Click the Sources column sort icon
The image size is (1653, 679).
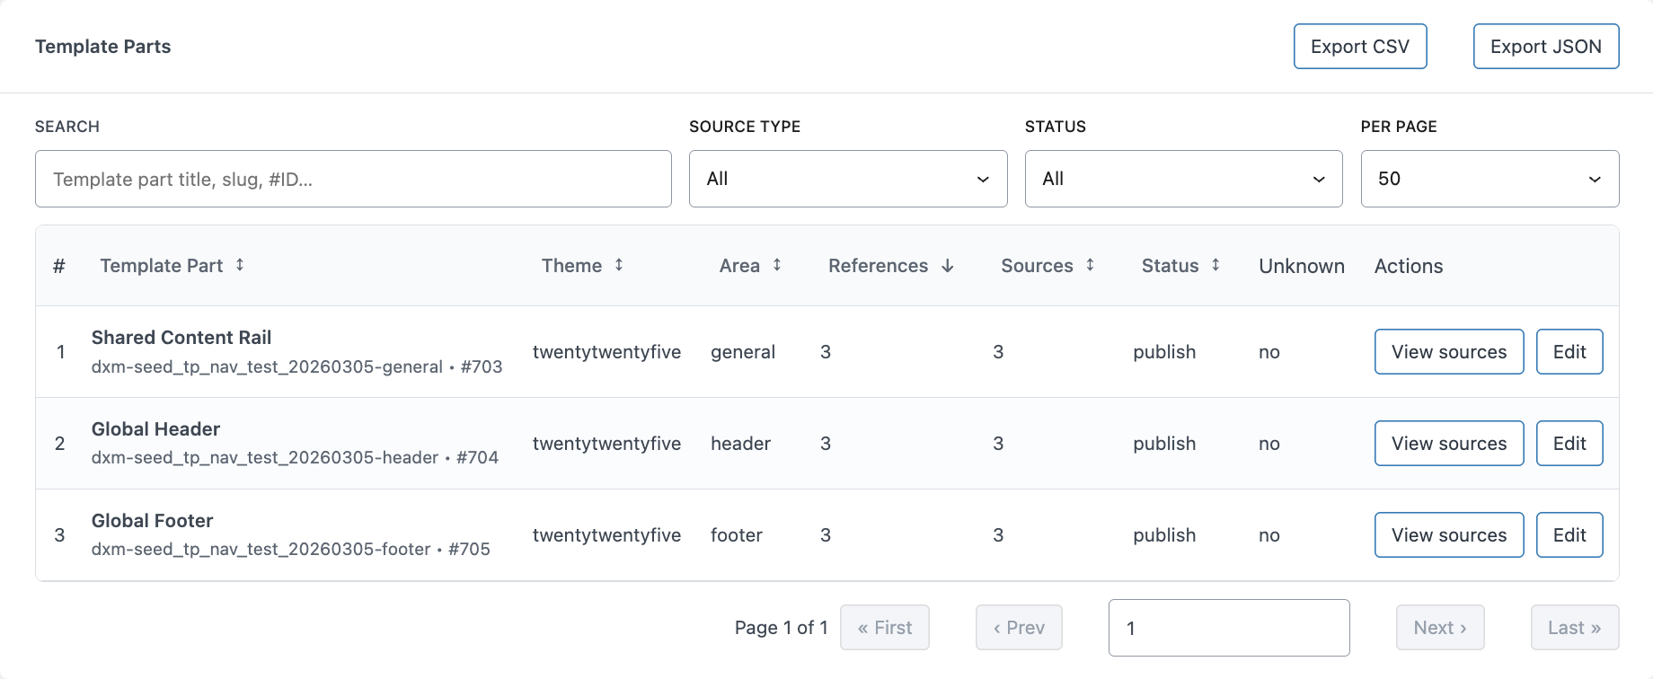tap(1090, 265)
